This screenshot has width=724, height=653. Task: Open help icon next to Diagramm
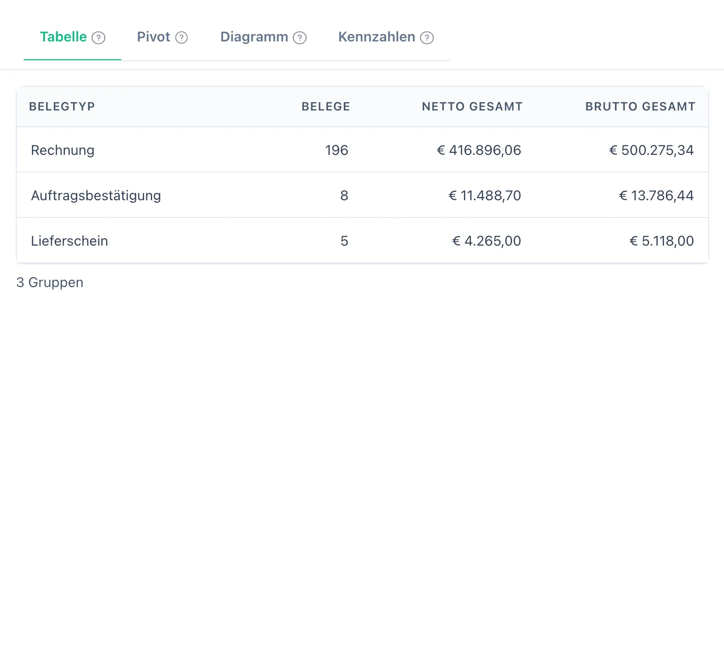click(300, 38)
